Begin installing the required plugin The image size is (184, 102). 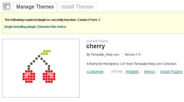[20, 27]
